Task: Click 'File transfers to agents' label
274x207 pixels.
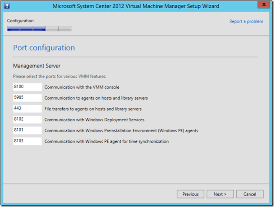Action: (93, 109)
